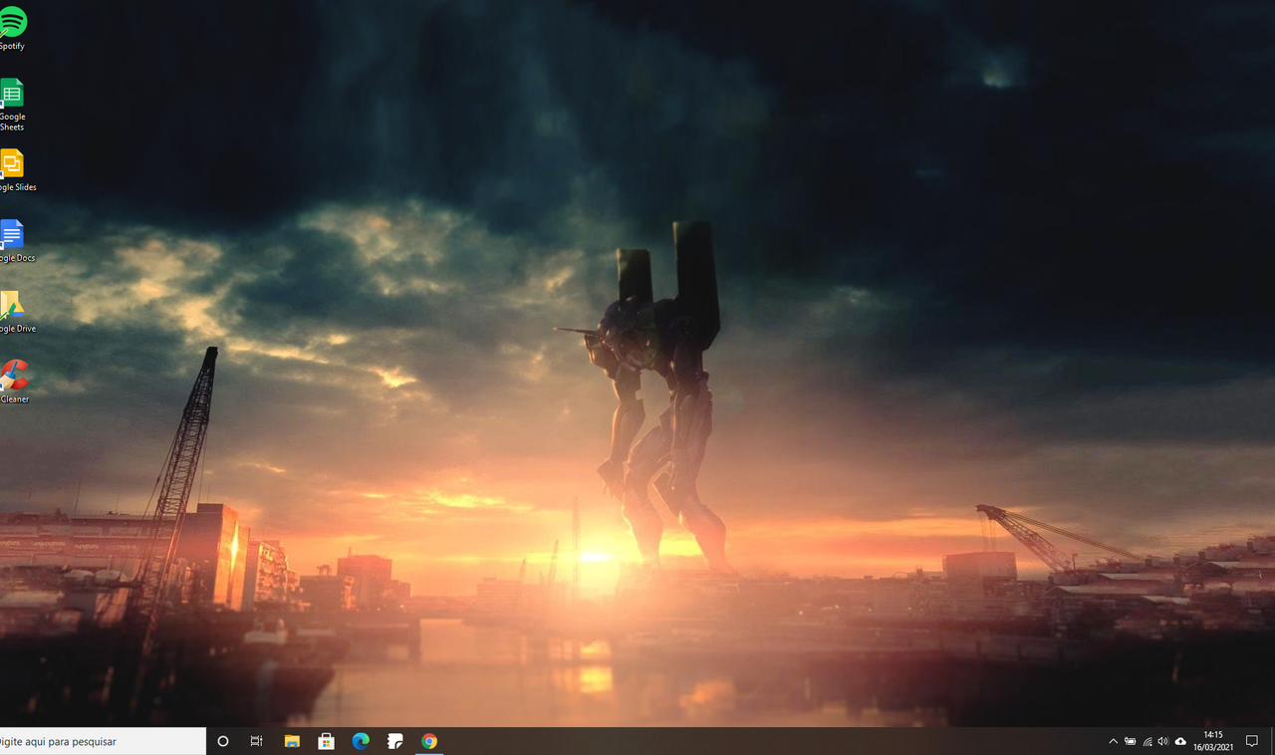
Task: Open the Action Center notifications
Action: (x=1251, y=741)
